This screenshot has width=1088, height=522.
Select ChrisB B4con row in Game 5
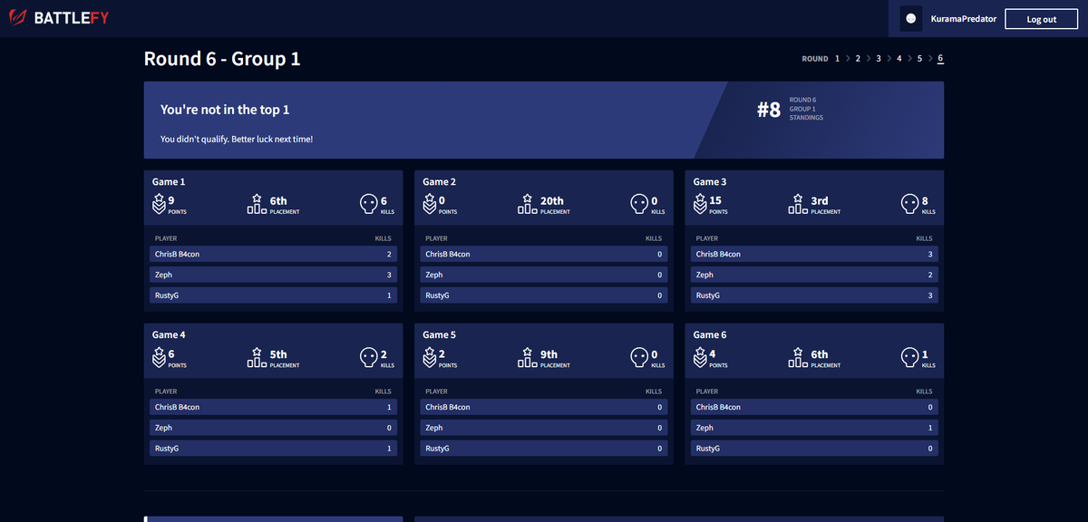coord(543,407)
